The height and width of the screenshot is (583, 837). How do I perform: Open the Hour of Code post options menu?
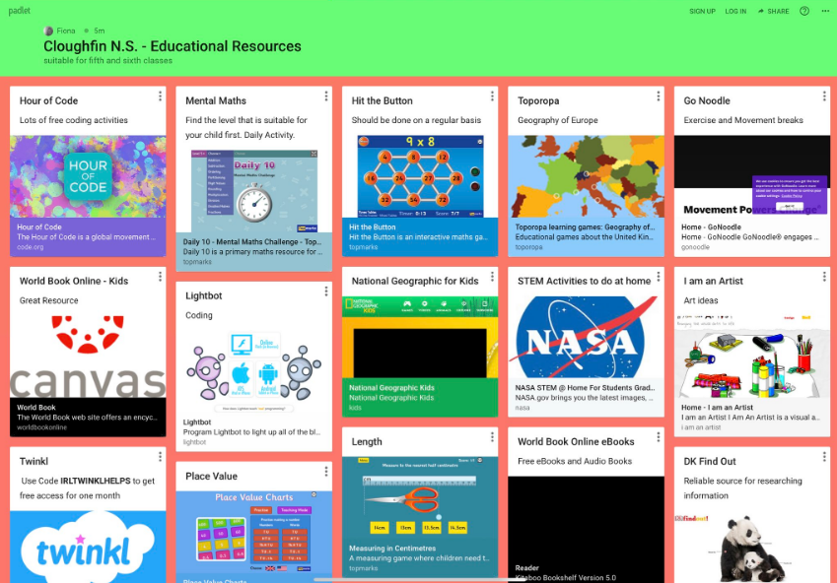click(162, 97)
